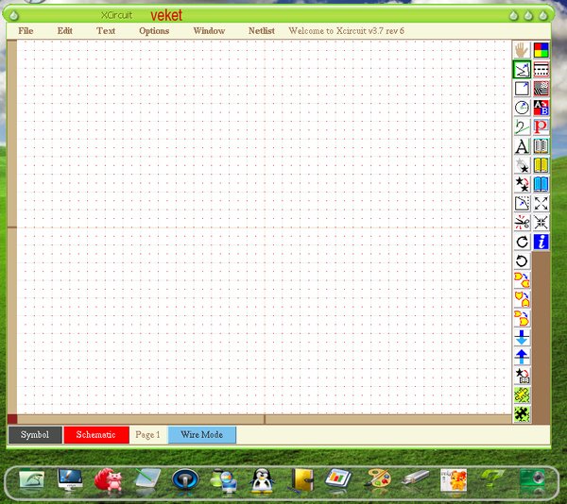
Task: Launch the paint palette app from dock
Action: (378, 479)
